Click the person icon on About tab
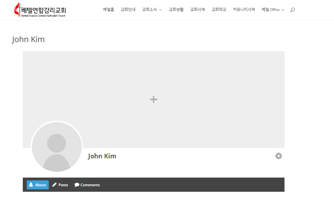This screenshot has width=334, height=200. (31, 185)
